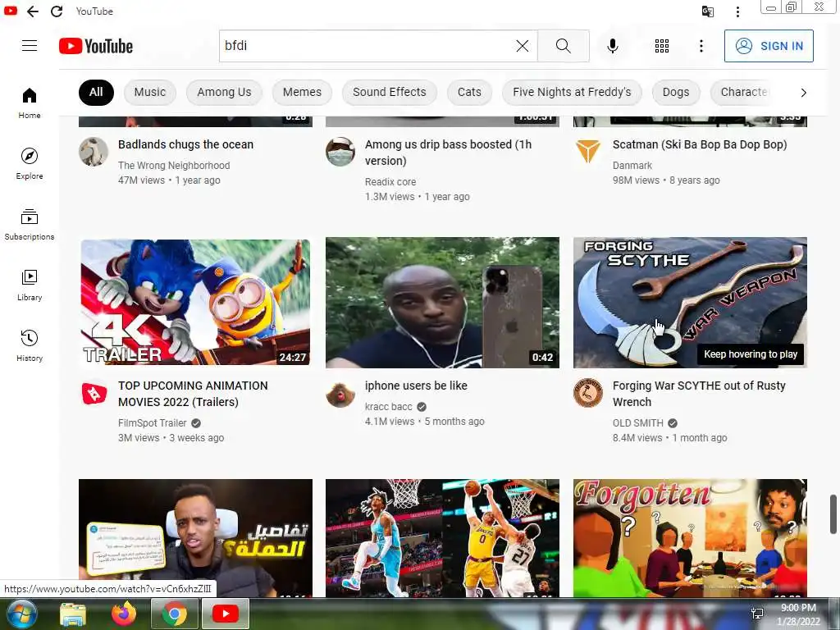
Task: Open the settings three-dot menu beside Sign In
Action: click(701, 46)
